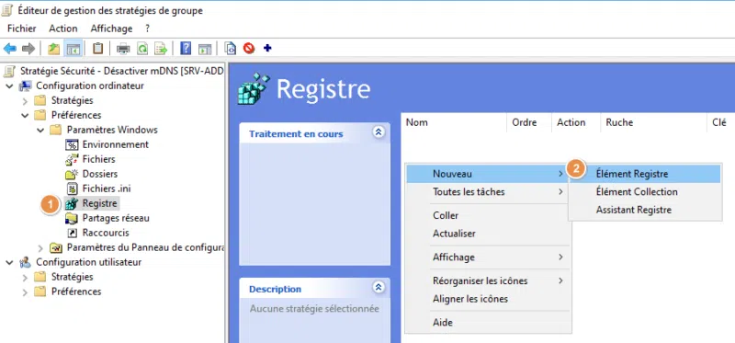Open the Action menu
This screenshot has width=735, height=343.
pyautogui.click(x=63, y=29)
